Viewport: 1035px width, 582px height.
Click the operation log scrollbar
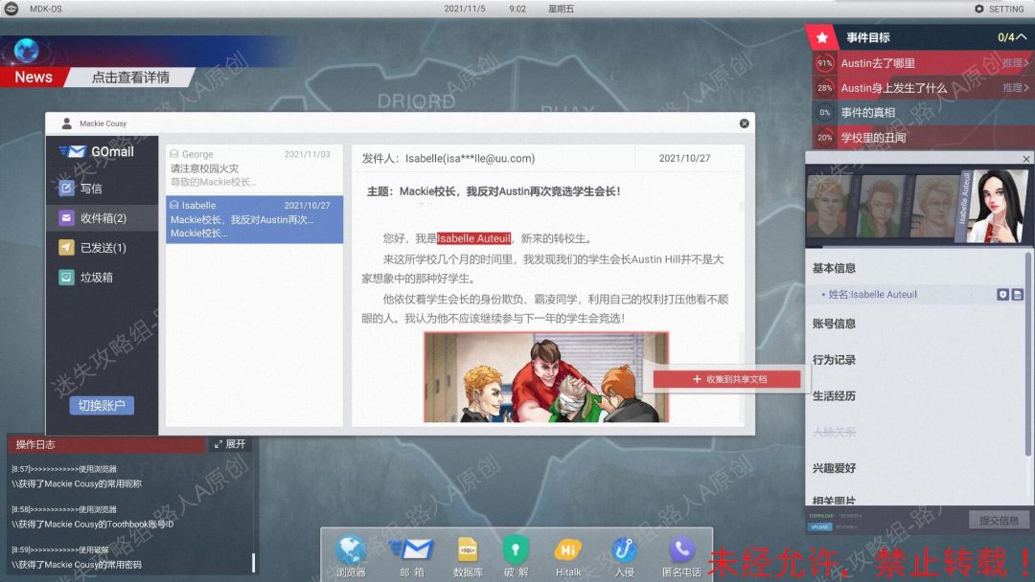(253, 562)
